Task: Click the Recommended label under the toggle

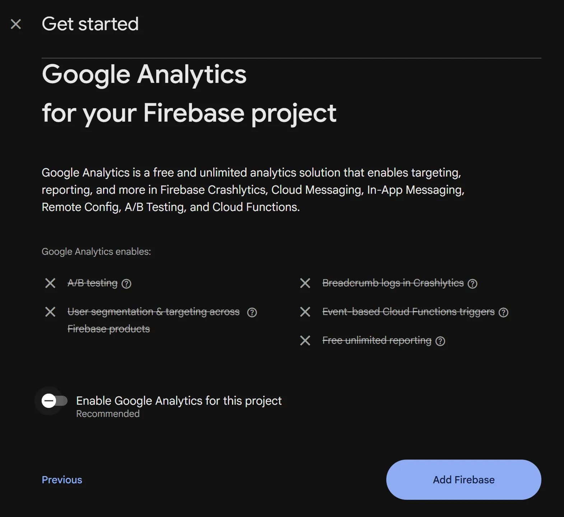Action: 107,414
